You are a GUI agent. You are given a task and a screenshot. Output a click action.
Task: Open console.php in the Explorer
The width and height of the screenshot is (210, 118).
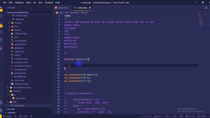(x=21, y=16)
